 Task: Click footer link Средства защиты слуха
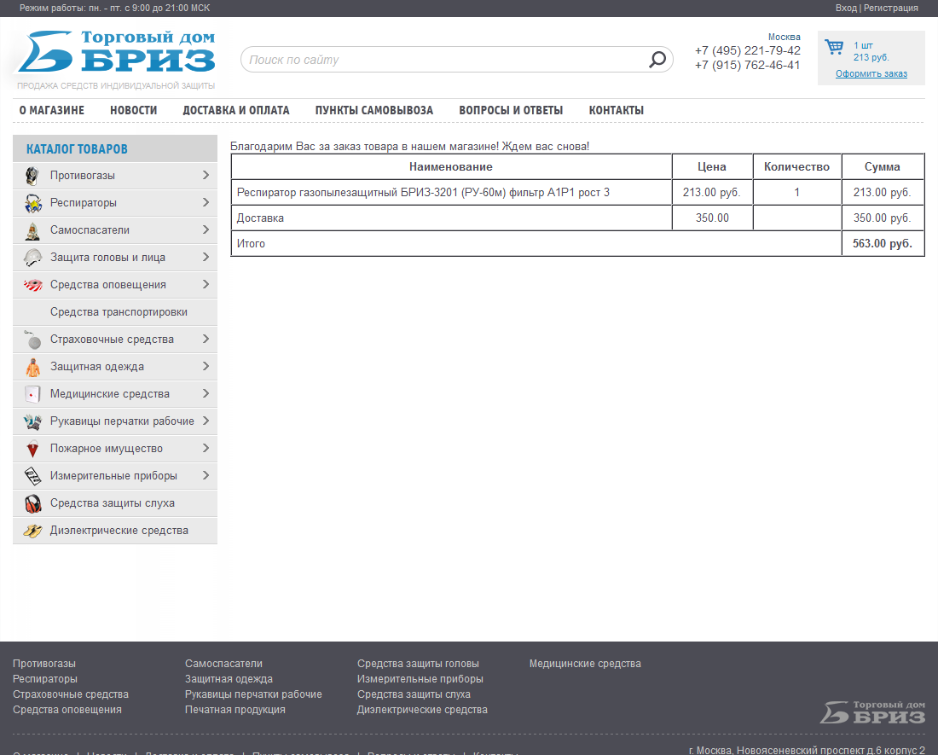[414, 694]
